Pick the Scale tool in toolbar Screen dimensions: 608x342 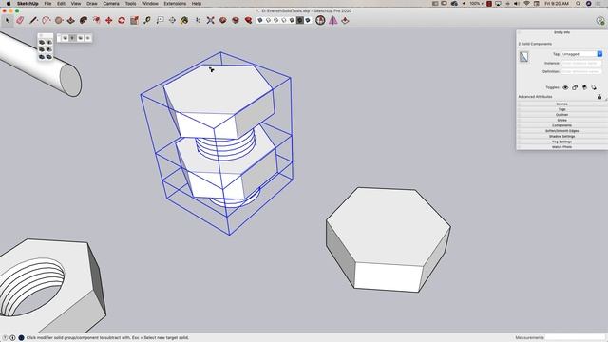(x=134, y=20)
